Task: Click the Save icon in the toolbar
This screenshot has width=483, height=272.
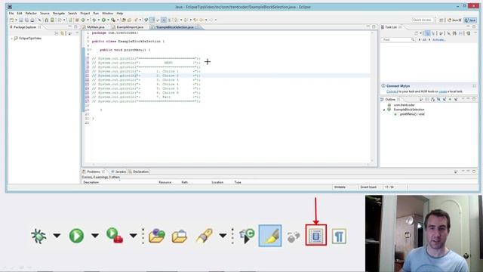Action: pyautogui.click(x=21, y=20)
